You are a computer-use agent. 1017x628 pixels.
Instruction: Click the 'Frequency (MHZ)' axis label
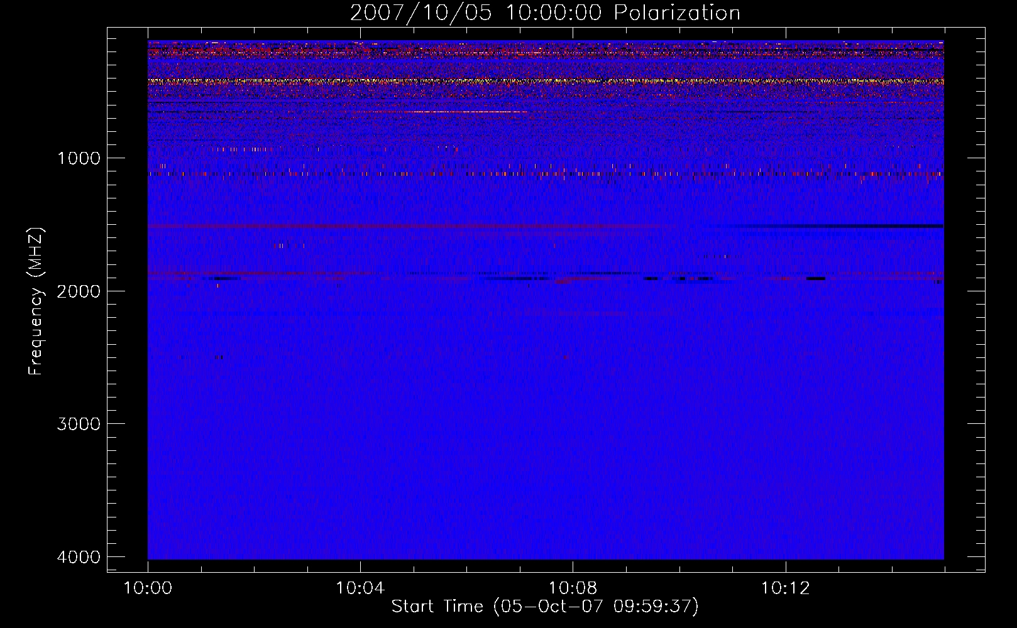[36, 301]
